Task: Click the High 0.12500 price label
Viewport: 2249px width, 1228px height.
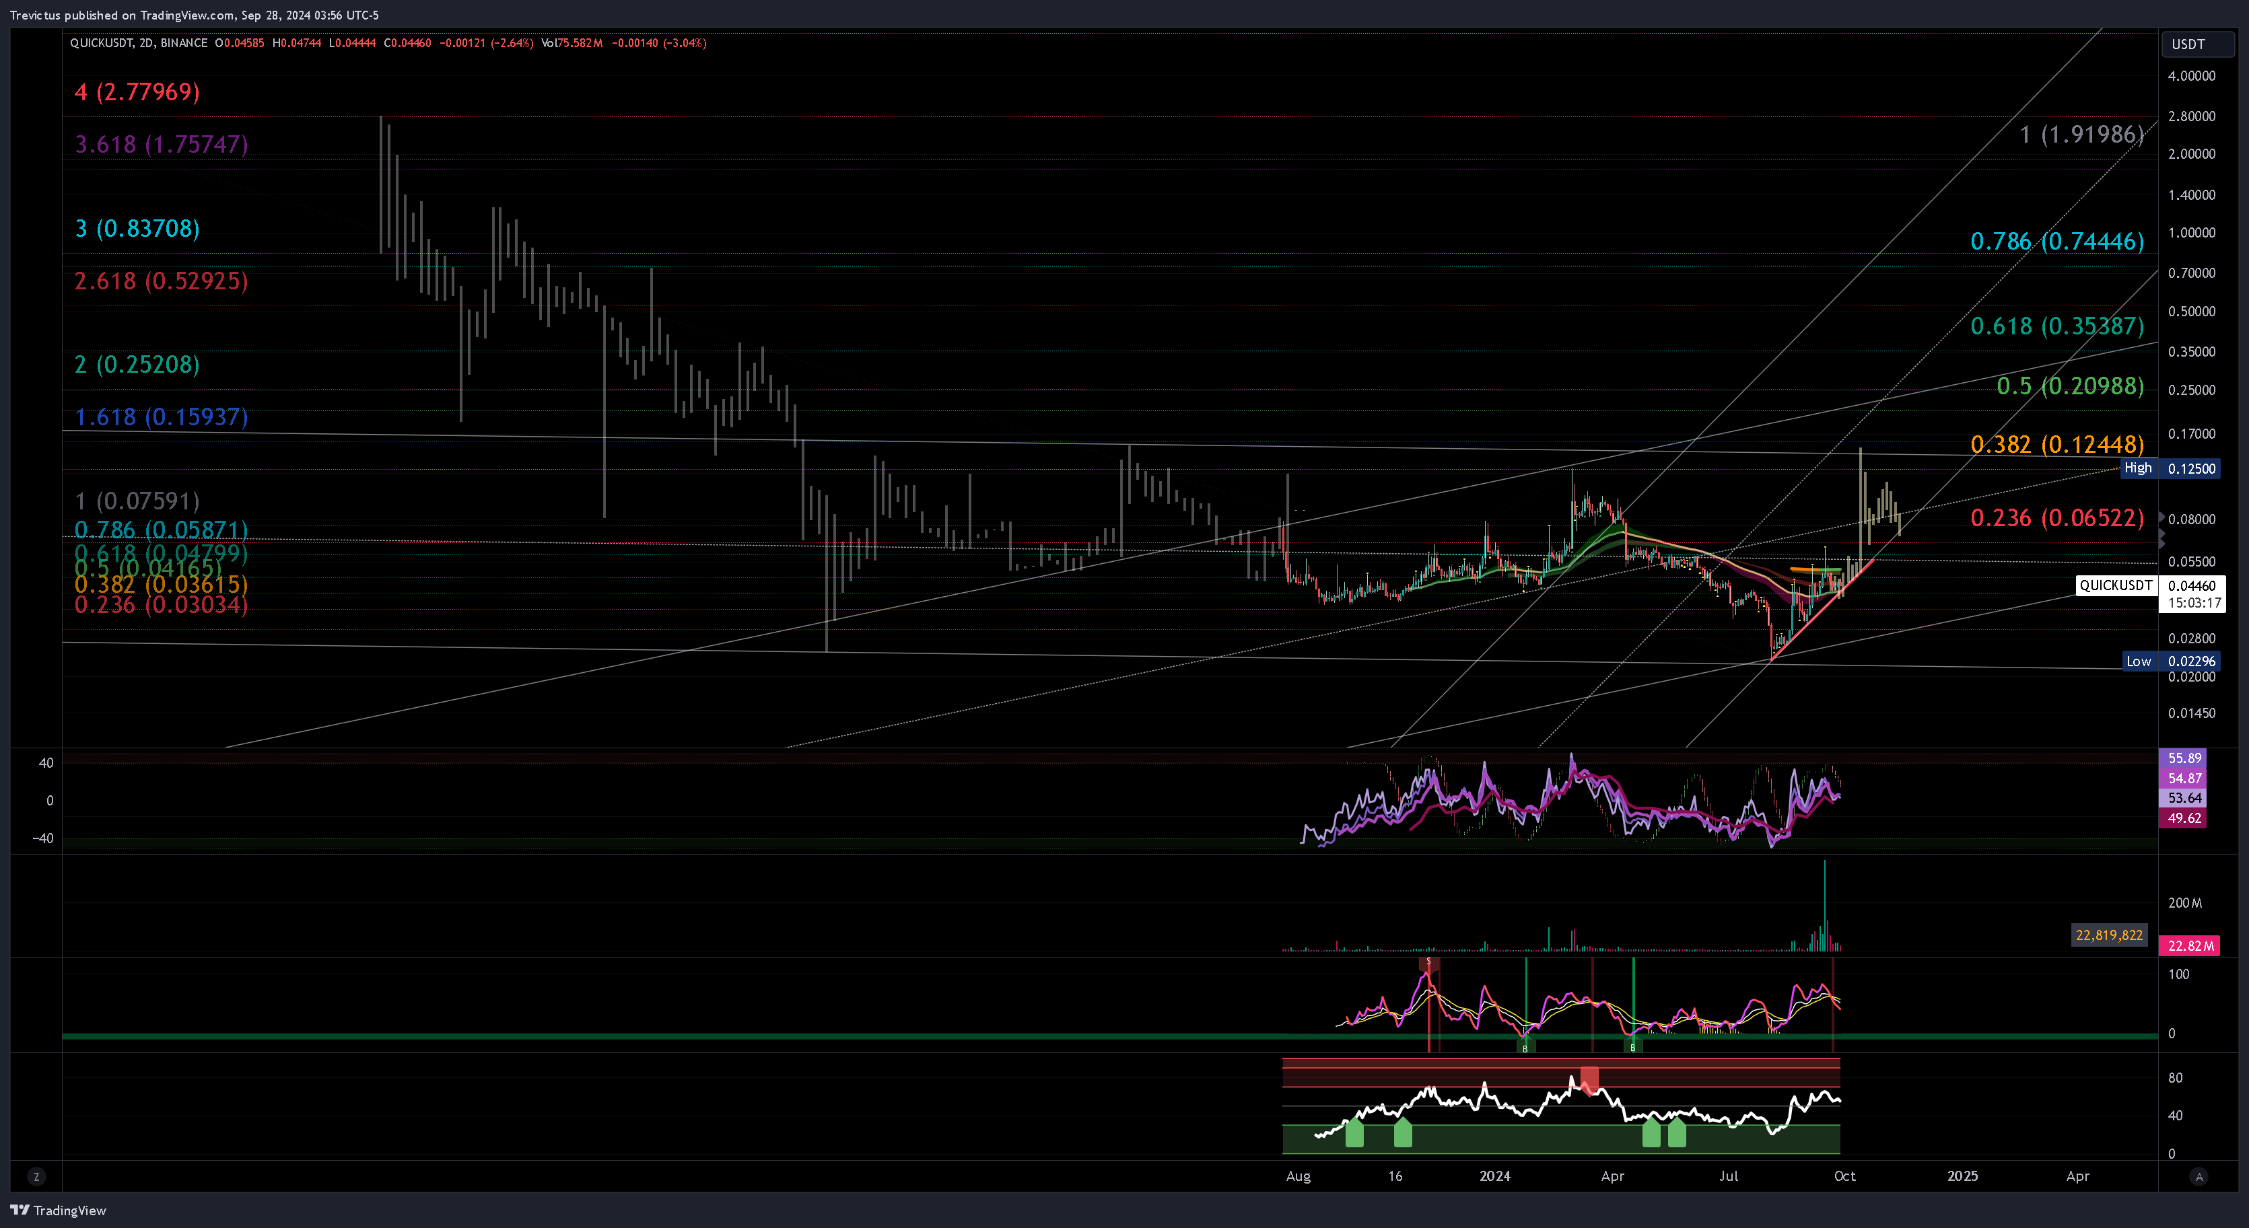Action: point(2170,469)
